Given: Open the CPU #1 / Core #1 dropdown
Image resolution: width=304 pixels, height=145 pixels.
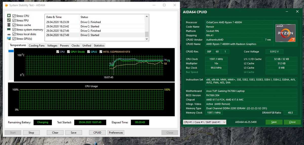Looking at the screenshot, I should [x=204, y=122].
